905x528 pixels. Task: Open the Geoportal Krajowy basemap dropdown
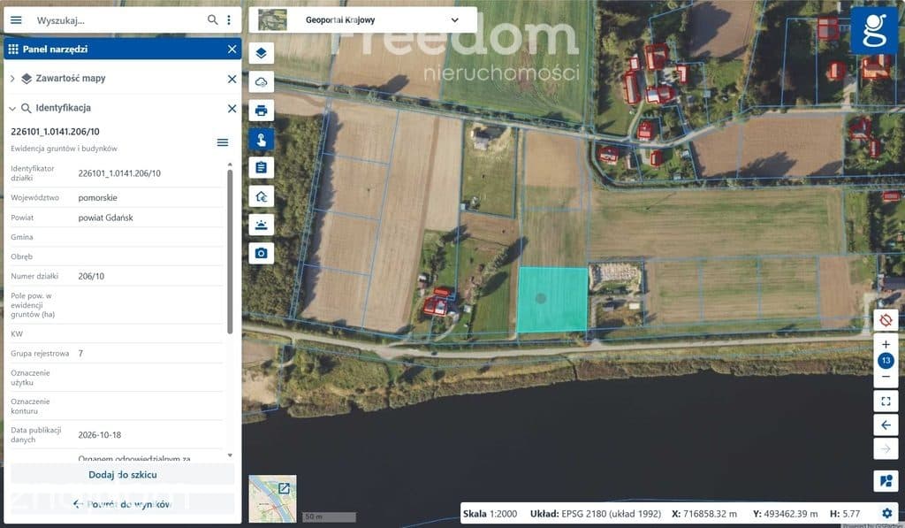[455, 19]
